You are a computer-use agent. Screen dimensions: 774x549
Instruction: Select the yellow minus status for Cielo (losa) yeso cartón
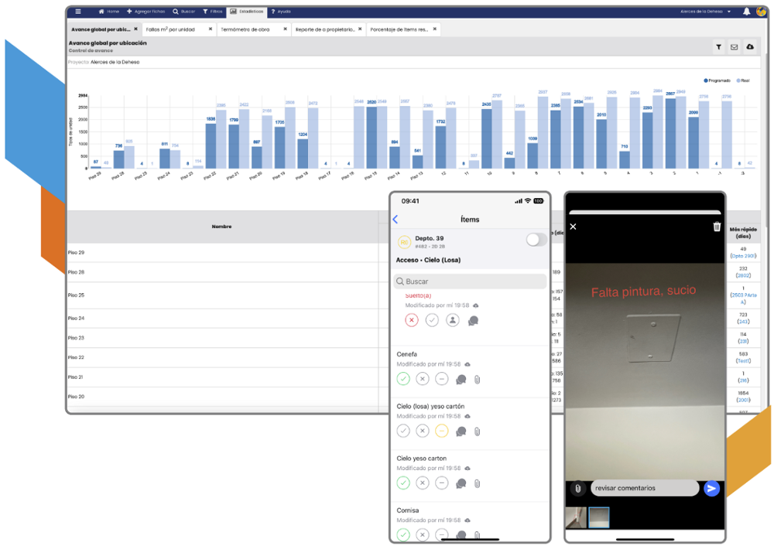(x=441, y=431)
